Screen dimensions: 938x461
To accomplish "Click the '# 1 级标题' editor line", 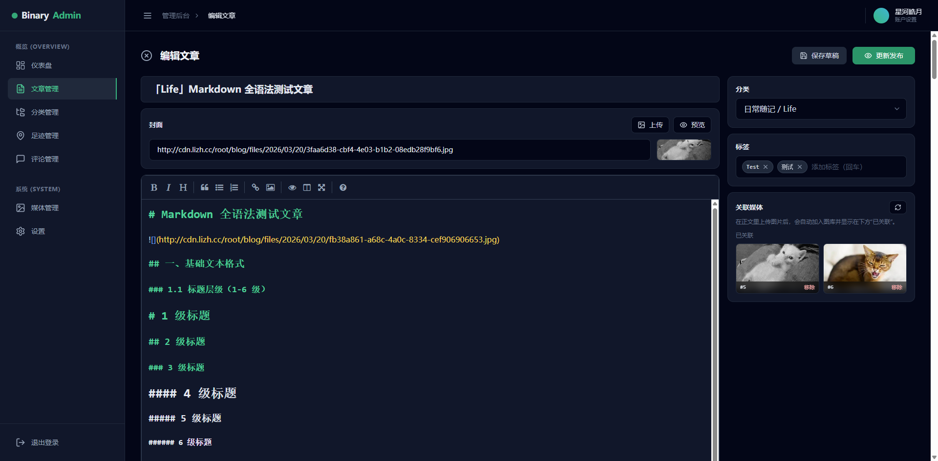I will (179, 316).
